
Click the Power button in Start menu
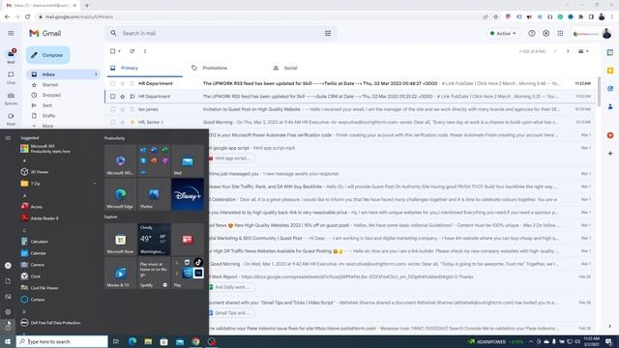[x=8, y=327]
